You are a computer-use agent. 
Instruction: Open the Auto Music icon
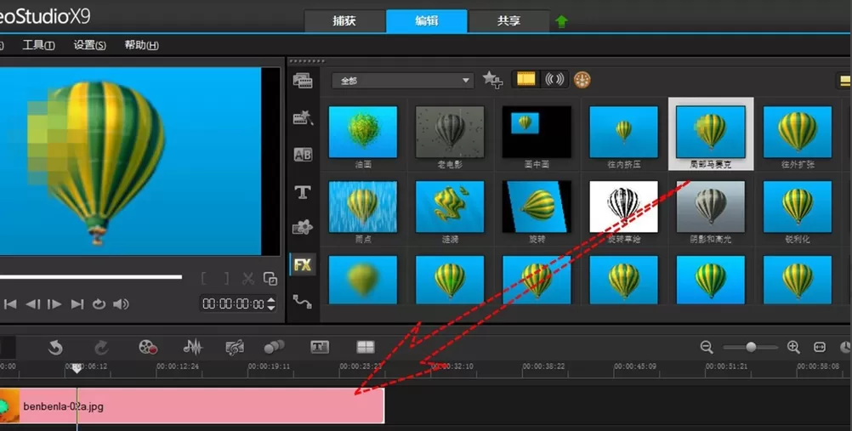tap(234, 347)
